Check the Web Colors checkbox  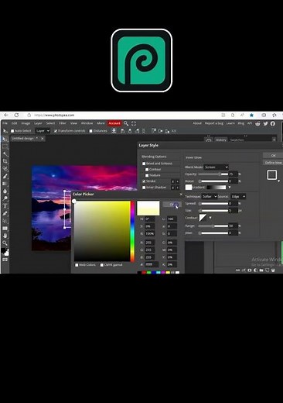point(77,265)
